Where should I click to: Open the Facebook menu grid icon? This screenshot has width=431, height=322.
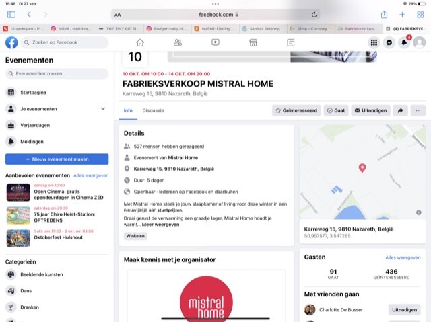(x=374, y=42)
